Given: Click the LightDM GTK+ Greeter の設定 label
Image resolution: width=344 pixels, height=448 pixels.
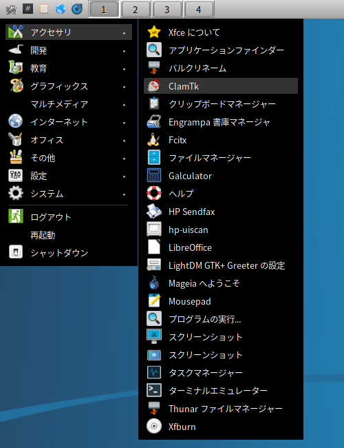Looking at the screenshot, I should point(227,265).
